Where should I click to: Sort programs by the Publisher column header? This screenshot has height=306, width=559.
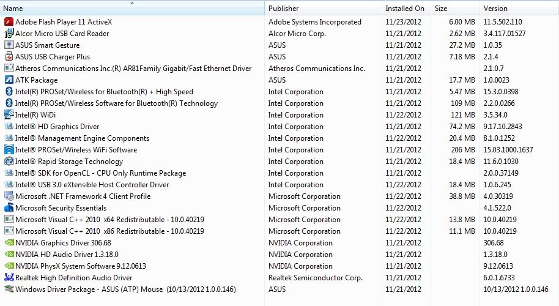323,8
